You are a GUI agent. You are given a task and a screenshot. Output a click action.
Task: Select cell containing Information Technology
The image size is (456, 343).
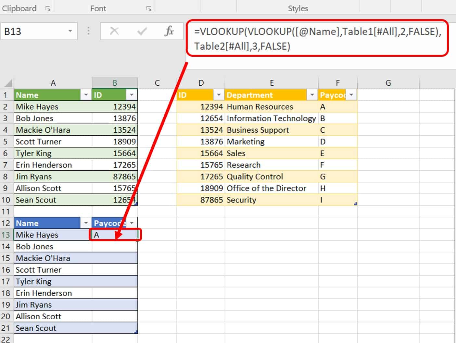272,118
